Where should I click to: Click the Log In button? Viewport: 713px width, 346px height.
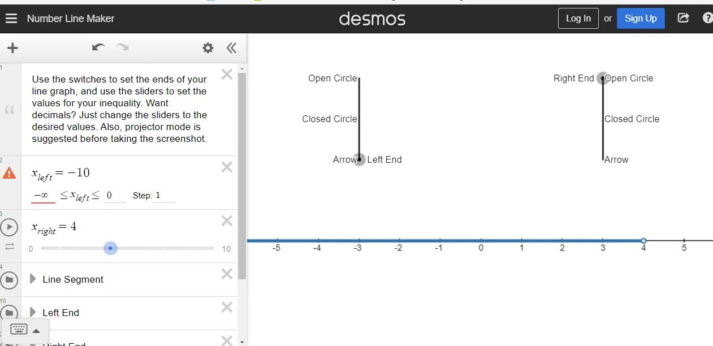pyautogui.click(x=578, y=18)
